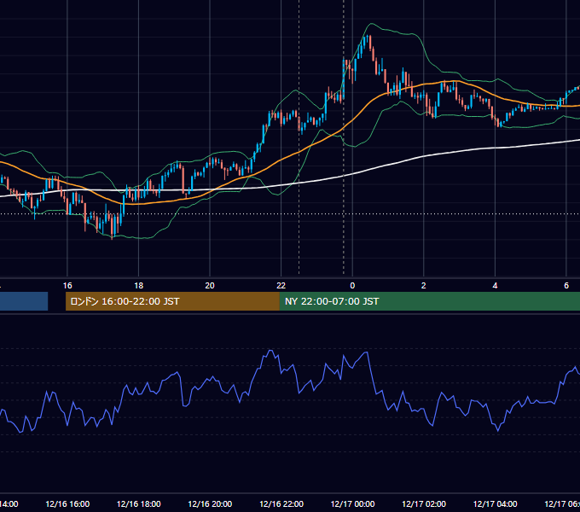
Task: Click the "12/16 18:00" bottom axis label
Action: coord(139,504)
